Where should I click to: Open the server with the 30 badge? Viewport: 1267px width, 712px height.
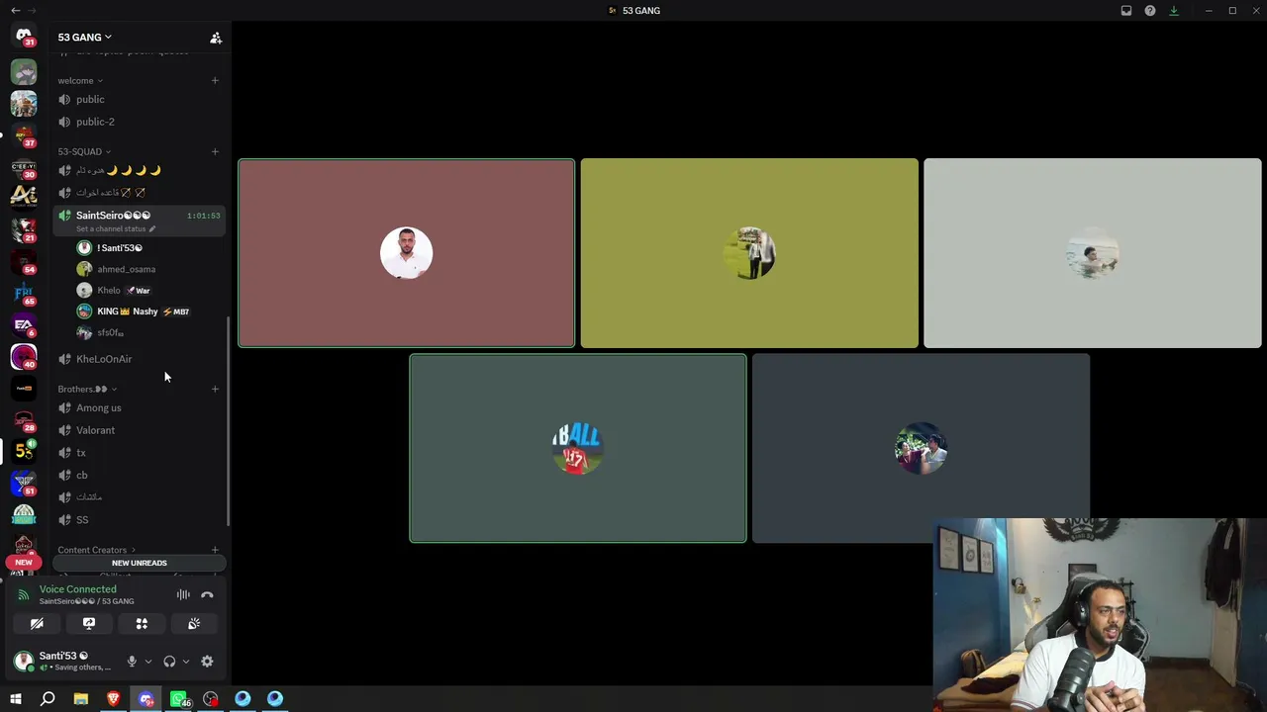pos(24,166)
